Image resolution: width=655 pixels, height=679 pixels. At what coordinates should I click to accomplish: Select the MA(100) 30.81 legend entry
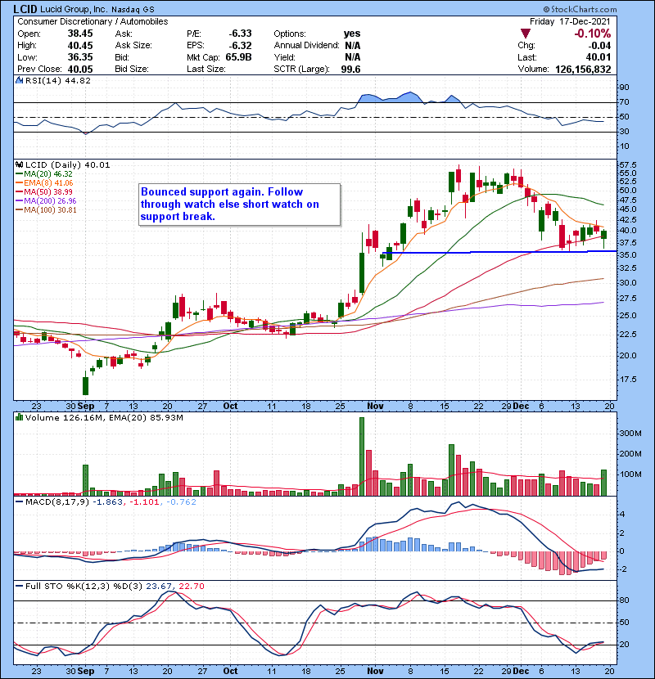coord(46,210)
